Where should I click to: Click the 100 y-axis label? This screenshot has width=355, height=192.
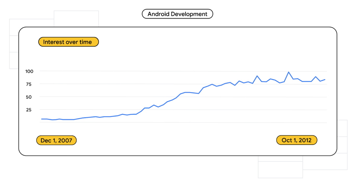point(29,71)
